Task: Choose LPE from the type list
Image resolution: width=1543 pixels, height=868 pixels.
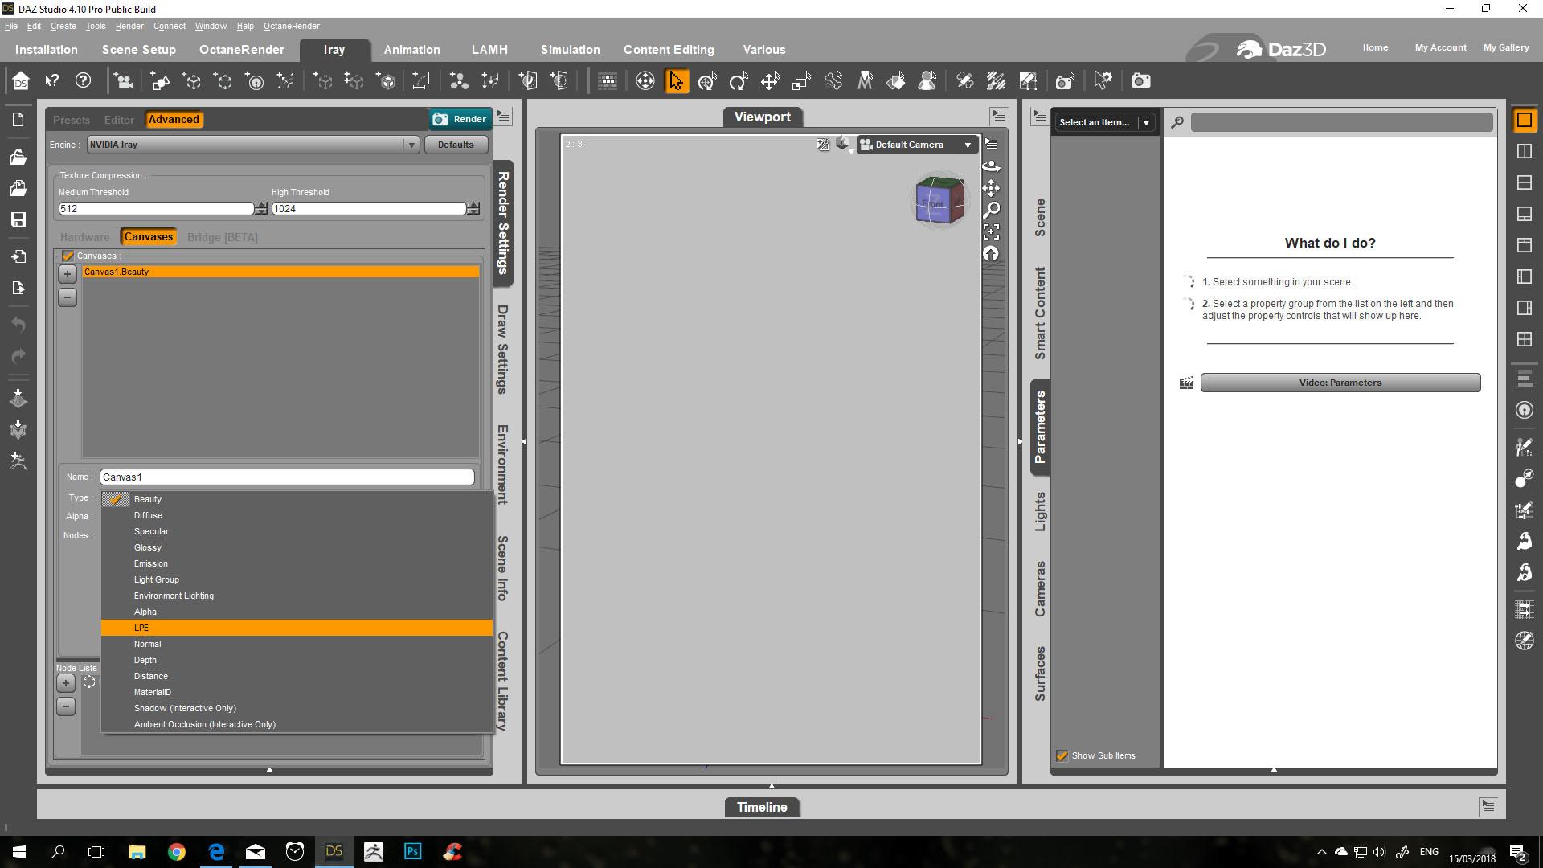Action: [x=141, y=628]
